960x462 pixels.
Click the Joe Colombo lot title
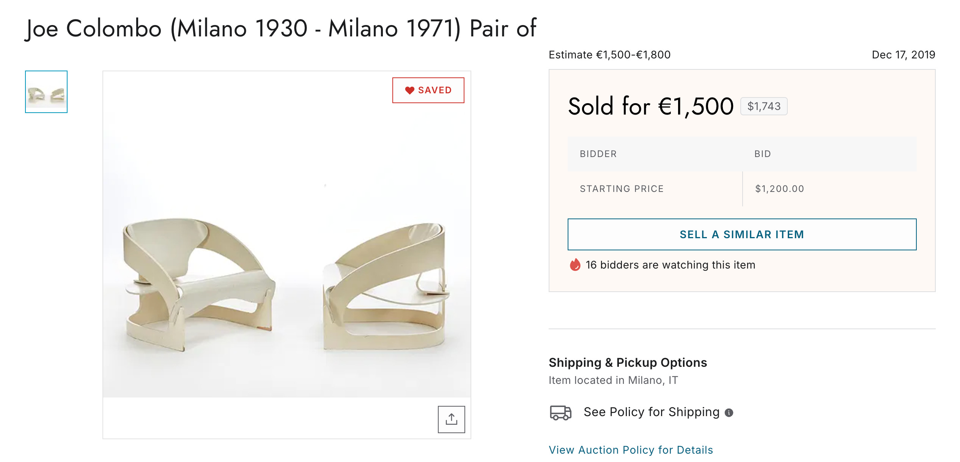[281, 28]
